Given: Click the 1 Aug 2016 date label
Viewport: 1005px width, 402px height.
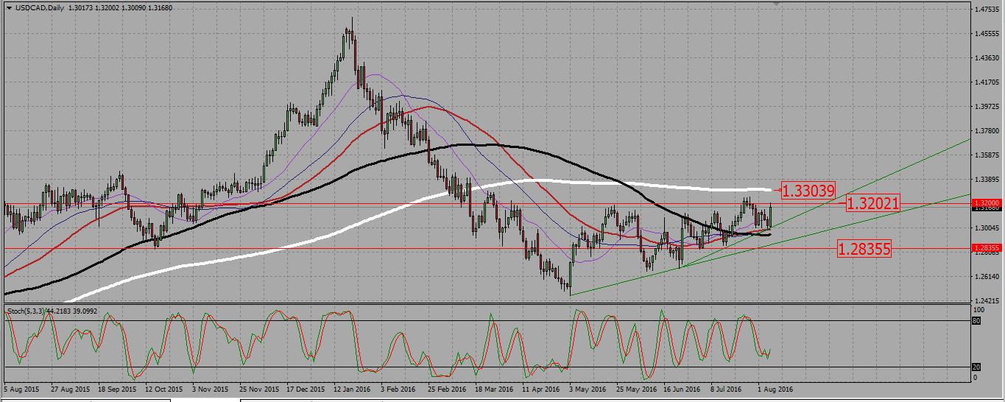Looking at the screenshot, I should pyautogui.click(x=776, y=389).
